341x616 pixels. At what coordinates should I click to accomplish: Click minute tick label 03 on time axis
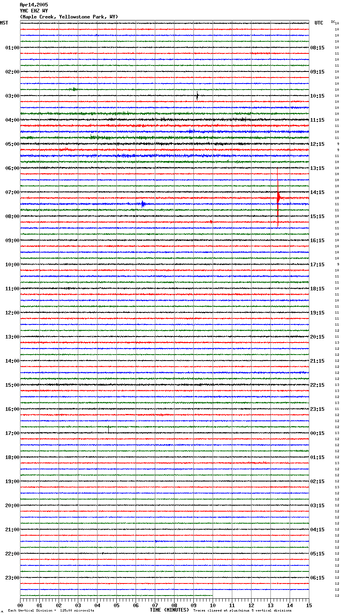tap(78, 605)
